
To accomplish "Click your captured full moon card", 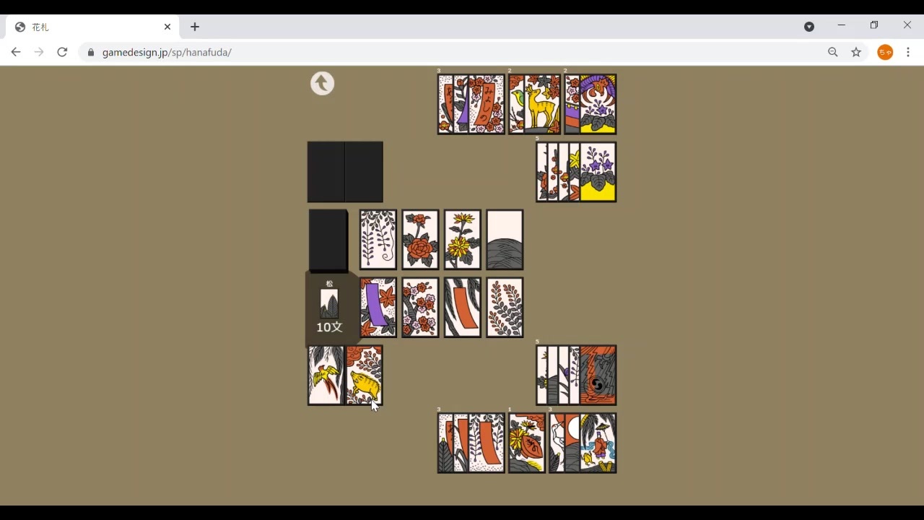I will [x=572, y=443].
